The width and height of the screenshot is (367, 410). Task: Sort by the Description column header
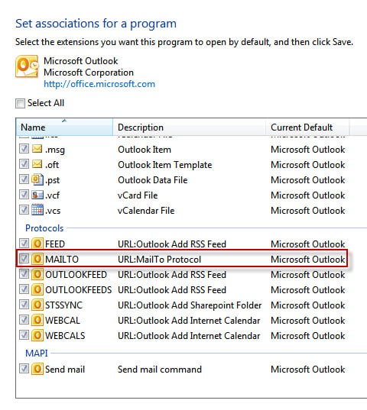190,127
